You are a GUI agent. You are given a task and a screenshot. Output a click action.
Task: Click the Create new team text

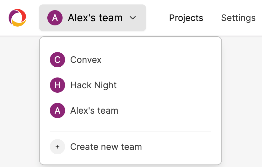(106, 147)
